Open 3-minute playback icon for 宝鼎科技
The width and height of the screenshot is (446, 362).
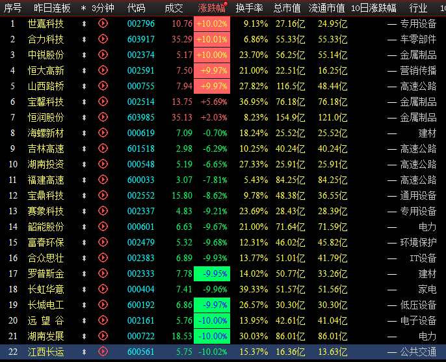pyautogui.click(x=103, y=195)
